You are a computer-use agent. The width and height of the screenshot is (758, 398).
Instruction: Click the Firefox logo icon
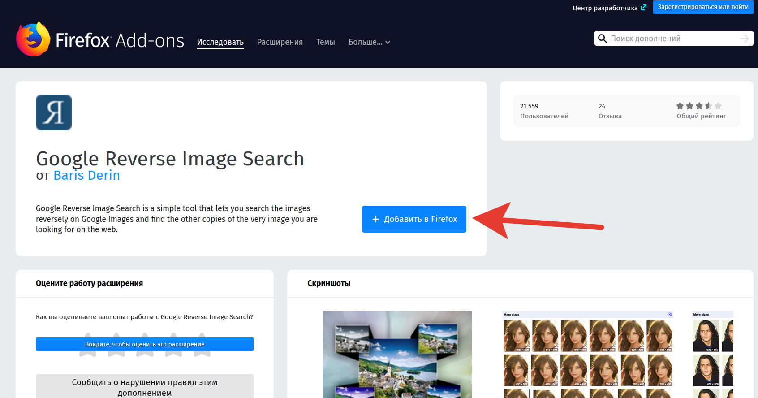[33, 39]
